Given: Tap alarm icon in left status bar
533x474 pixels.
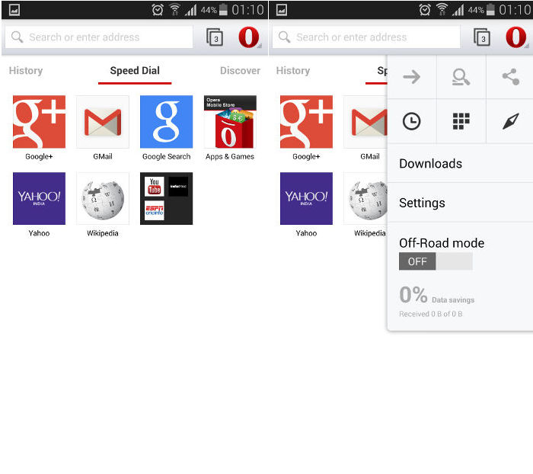Looking at the screenshot, I should click(158, 10).
